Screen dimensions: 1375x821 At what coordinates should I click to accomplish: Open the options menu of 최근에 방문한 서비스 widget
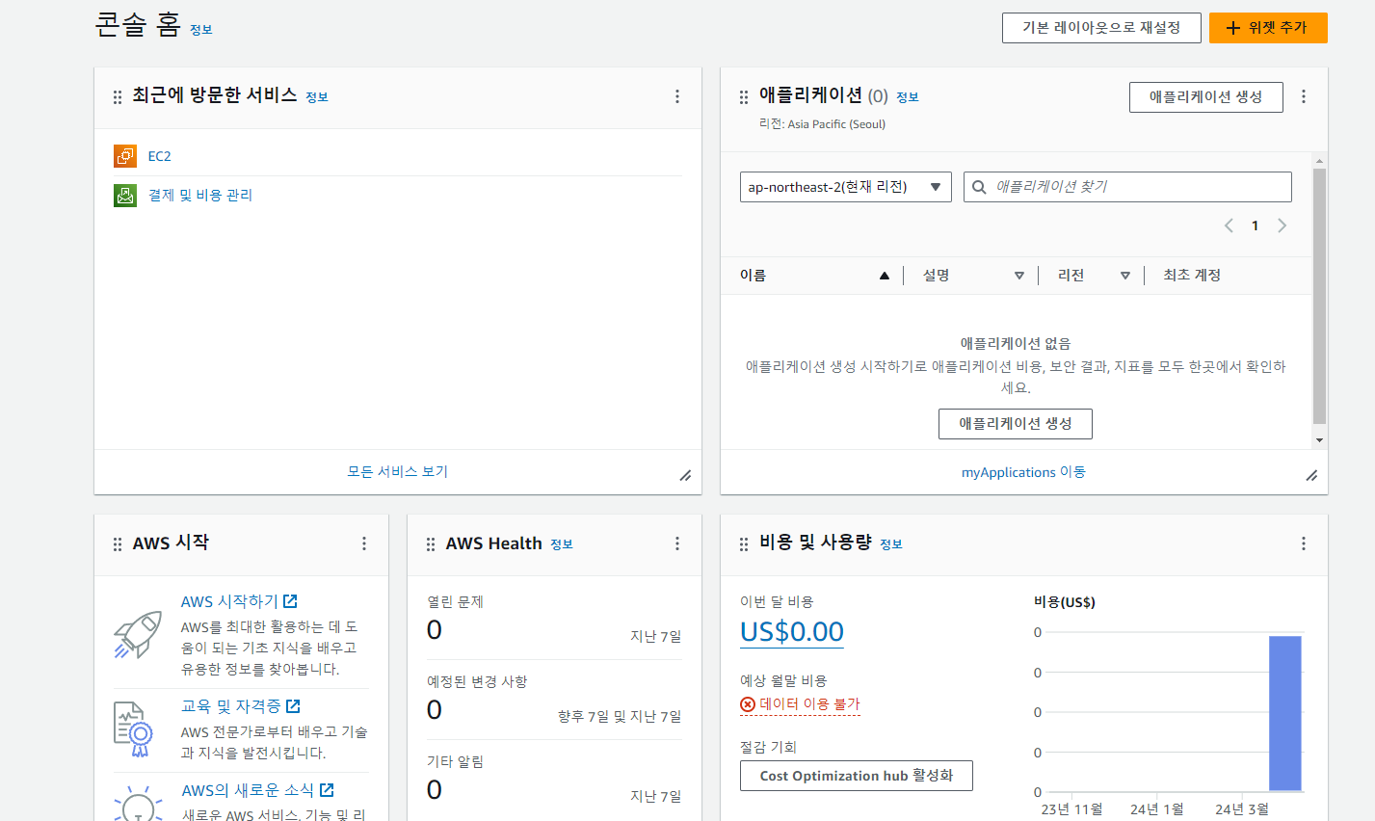click(677, 96)
